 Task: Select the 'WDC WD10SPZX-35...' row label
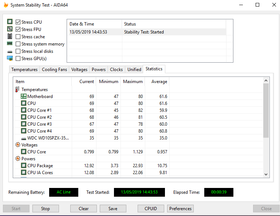(x=48, y=138)
